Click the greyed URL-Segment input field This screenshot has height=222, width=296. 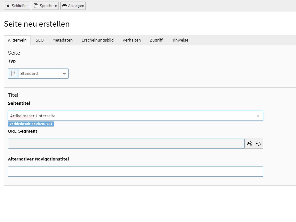point(126,144)
